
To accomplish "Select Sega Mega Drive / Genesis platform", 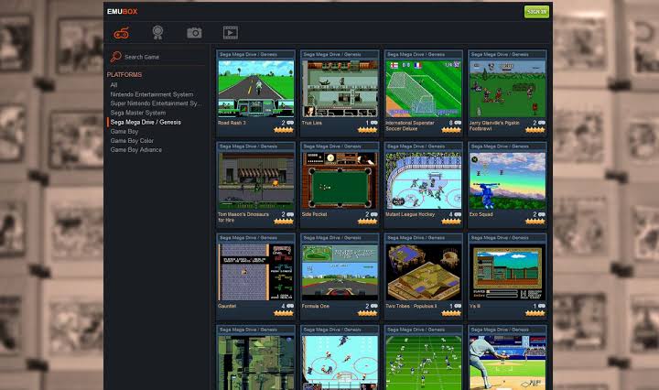I will [x=146, y=122].
